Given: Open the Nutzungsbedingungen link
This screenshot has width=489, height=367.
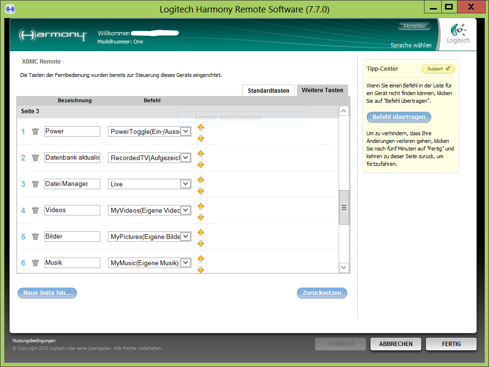Looking at the screenshot, I should [34, 340].
